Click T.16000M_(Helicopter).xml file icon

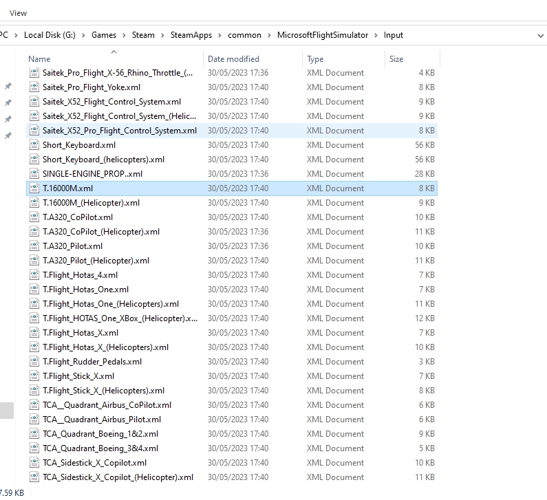tap(34, 203)
